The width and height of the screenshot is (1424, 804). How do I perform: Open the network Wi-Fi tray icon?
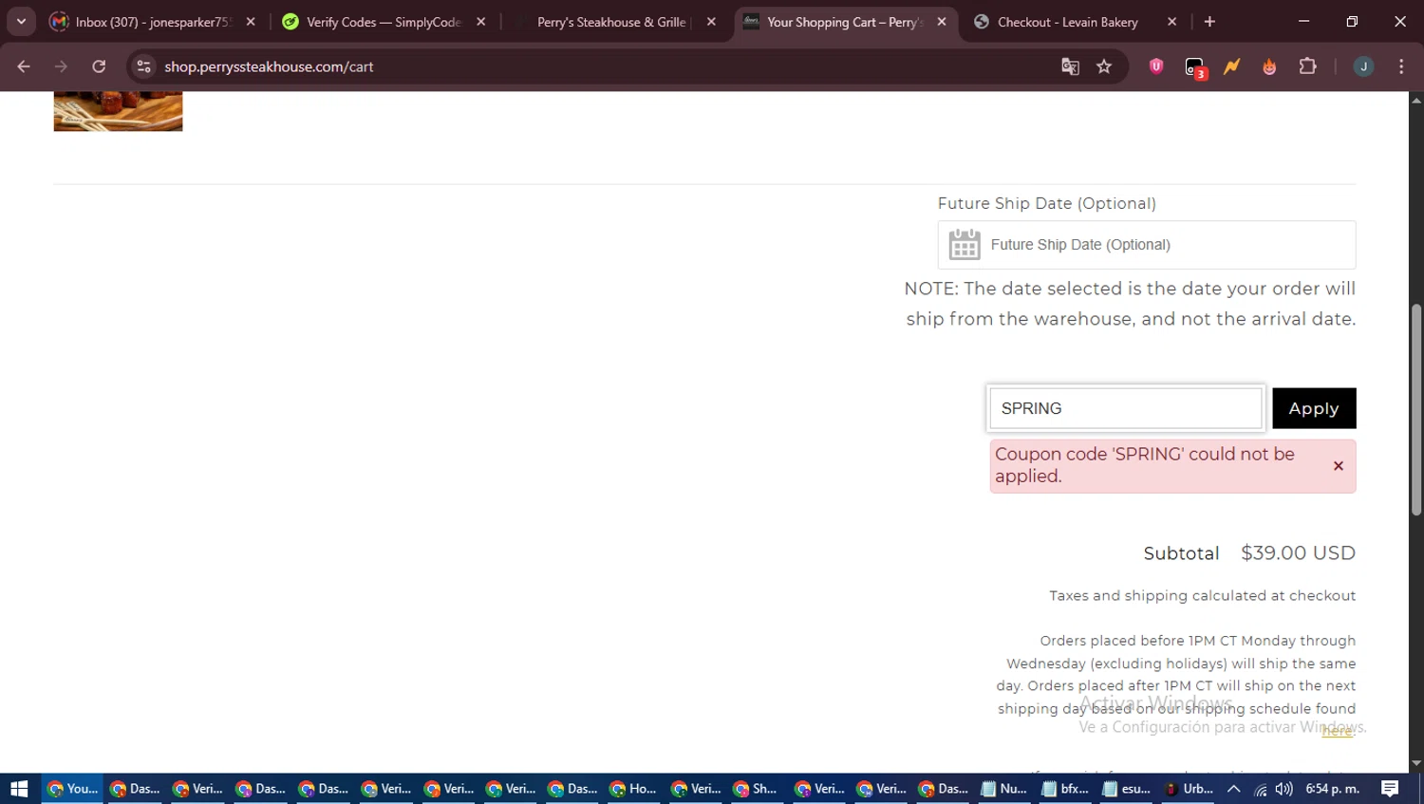pos(1261,789)
